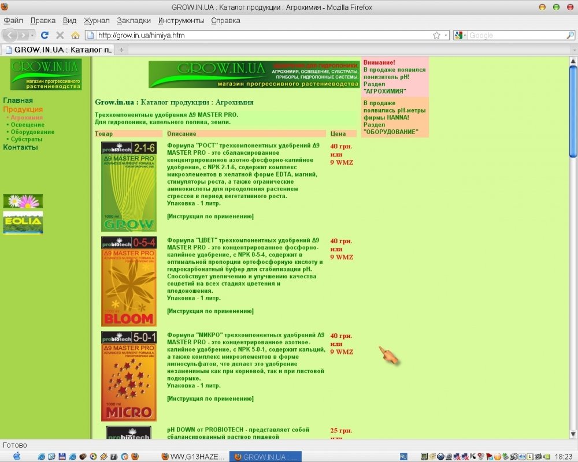
Task: Open Инструкция по применению for the BLOOM product
Action: coord(210,311)
